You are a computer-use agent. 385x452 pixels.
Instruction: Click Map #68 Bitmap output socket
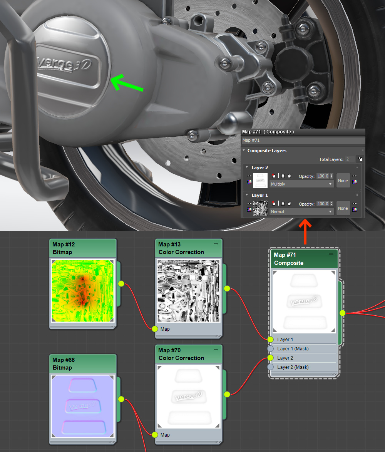click(x=121, y=399)
